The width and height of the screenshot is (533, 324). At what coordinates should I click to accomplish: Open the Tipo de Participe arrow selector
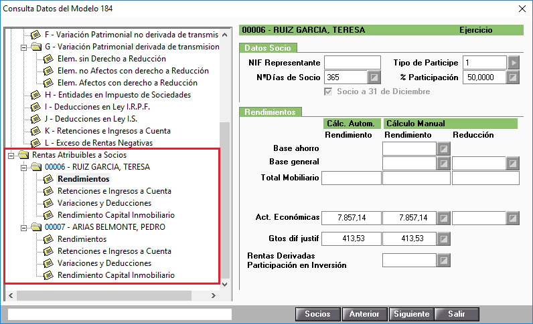pos(514,63)
